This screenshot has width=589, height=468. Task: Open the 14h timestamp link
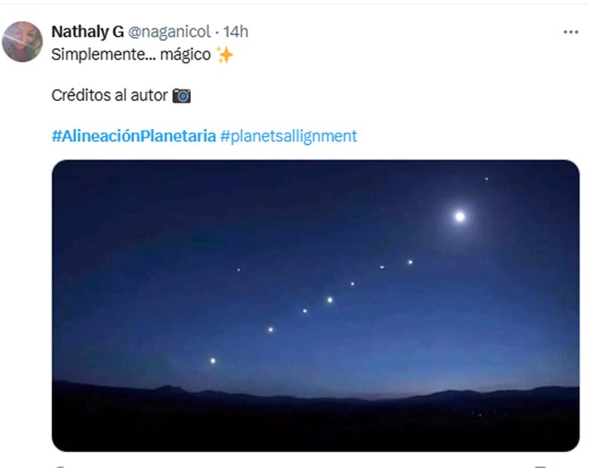[236, 32]
